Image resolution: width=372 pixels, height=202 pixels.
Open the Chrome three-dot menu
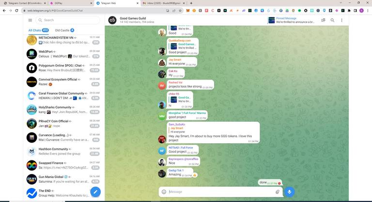(368, 11)
